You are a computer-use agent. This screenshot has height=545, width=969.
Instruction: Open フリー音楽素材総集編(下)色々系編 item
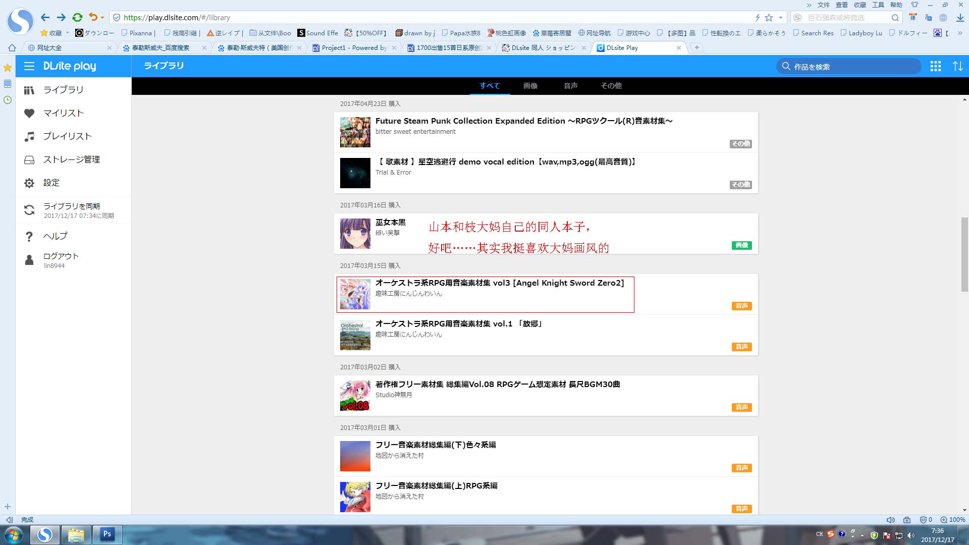coord(546,456)
